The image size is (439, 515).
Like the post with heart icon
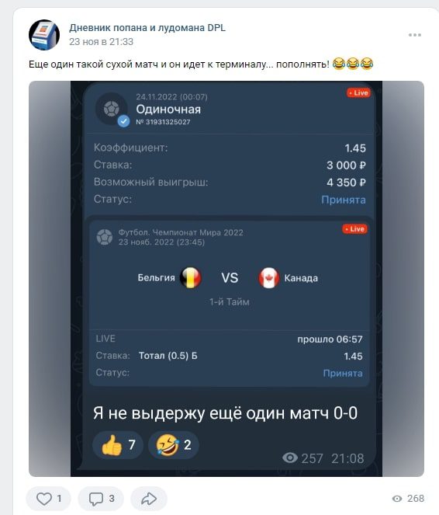49,499
